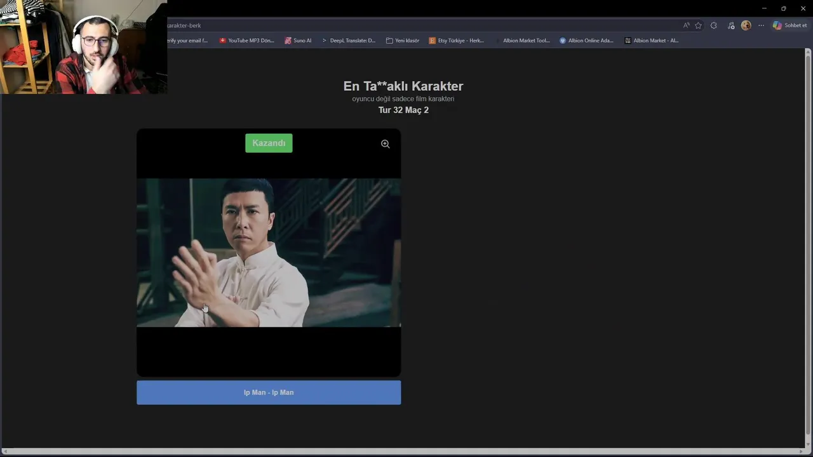Add page to favorites with the star icon
This screenshot has height=457, width=813.
698,25
